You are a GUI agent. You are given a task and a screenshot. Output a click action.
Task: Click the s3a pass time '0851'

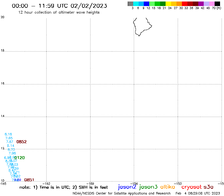tap(29, 180)
